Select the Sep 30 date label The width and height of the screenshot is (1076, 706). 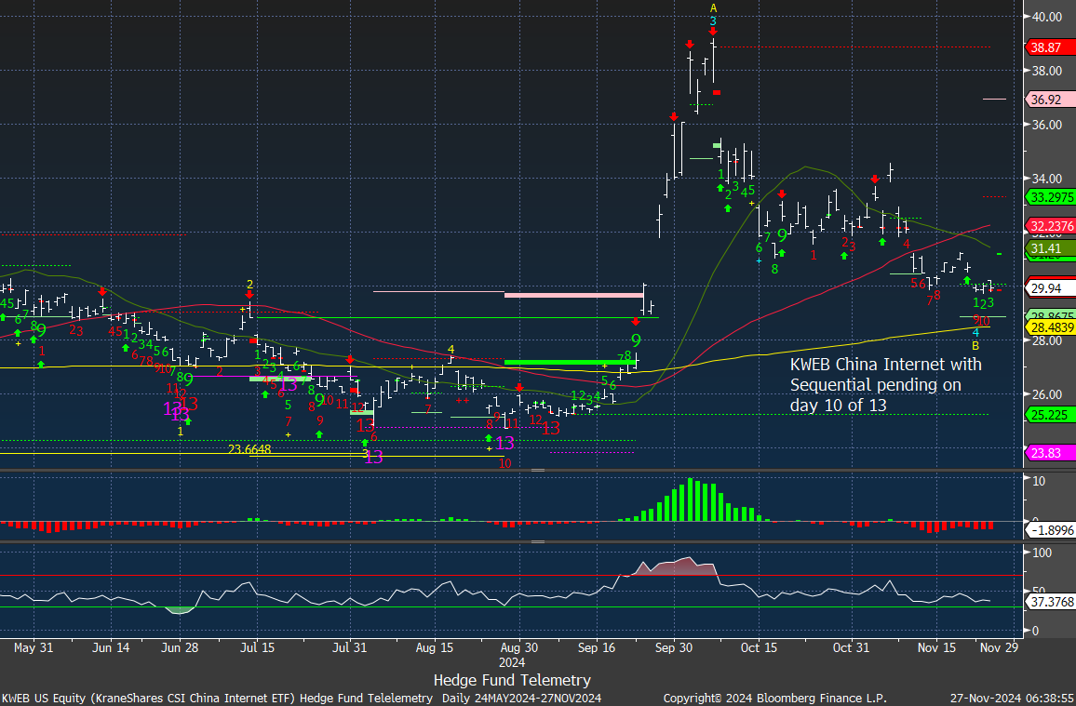click(x=675, y=647)
